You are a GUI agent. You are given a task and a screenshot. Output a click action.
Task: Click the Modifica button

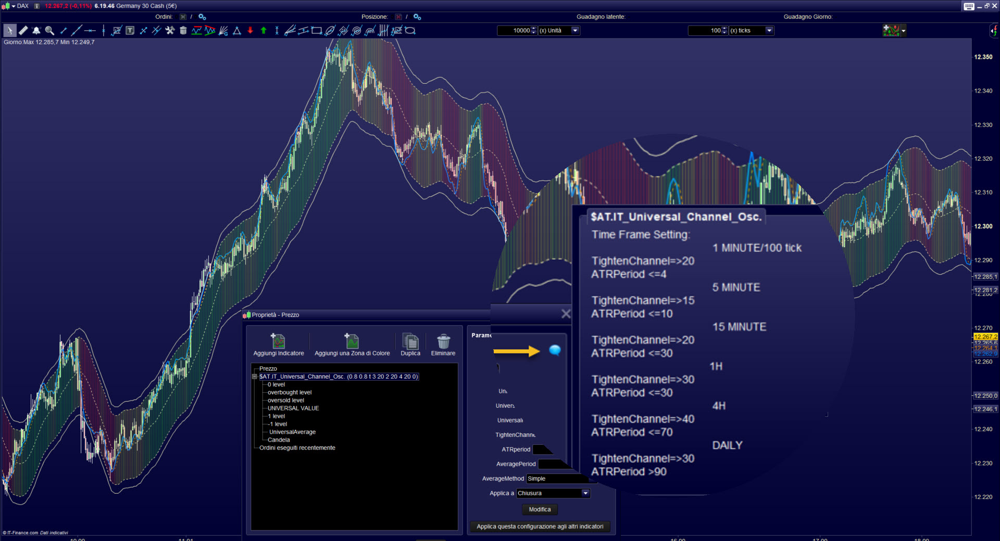click(540, 510)
